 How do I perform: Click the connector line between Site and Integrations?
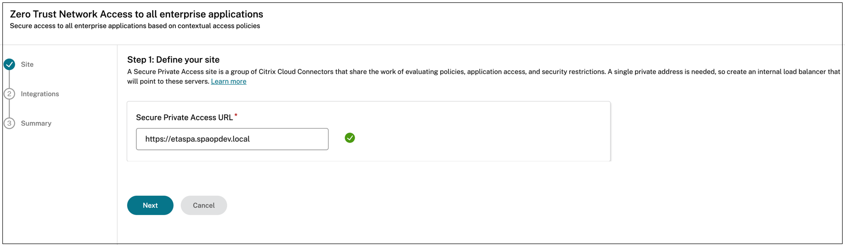(x=9, y=79)
